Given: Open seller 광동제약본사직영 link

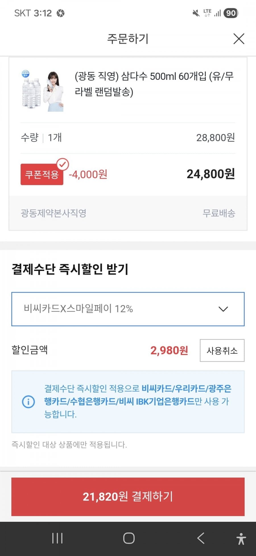Looking at the screenshot, I should [x=53, y=213].
